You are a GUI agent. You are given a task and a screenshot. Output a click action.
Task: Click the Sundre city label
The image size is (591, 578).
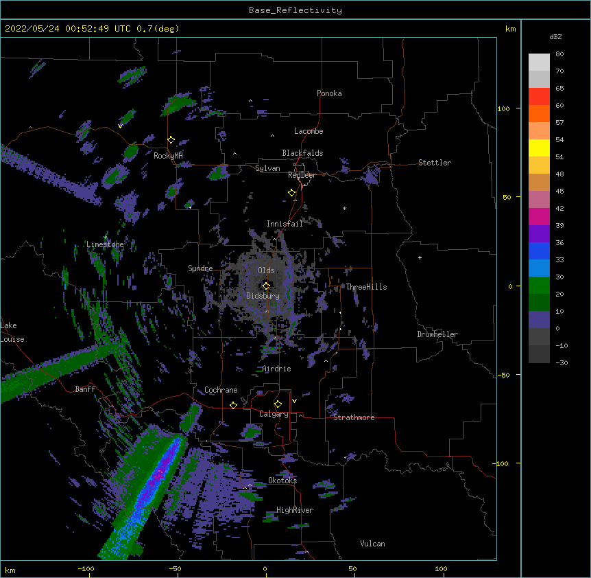tap(200, 268)
